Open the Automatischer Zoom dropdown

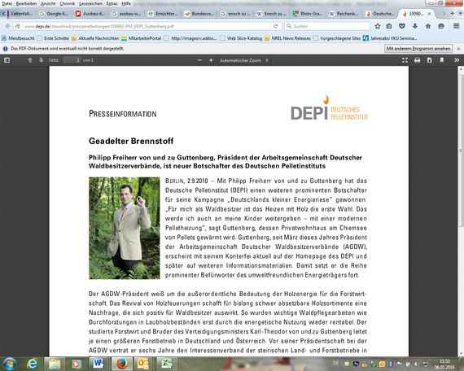pos(244,60)
